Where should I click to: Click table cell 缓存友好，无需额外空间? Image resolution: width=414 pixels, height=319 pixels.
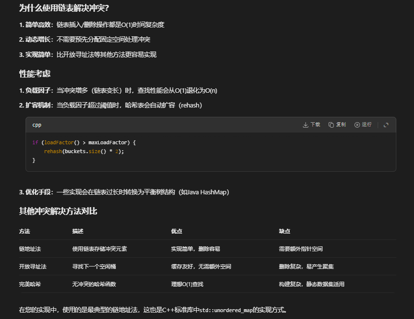point(201,266)
